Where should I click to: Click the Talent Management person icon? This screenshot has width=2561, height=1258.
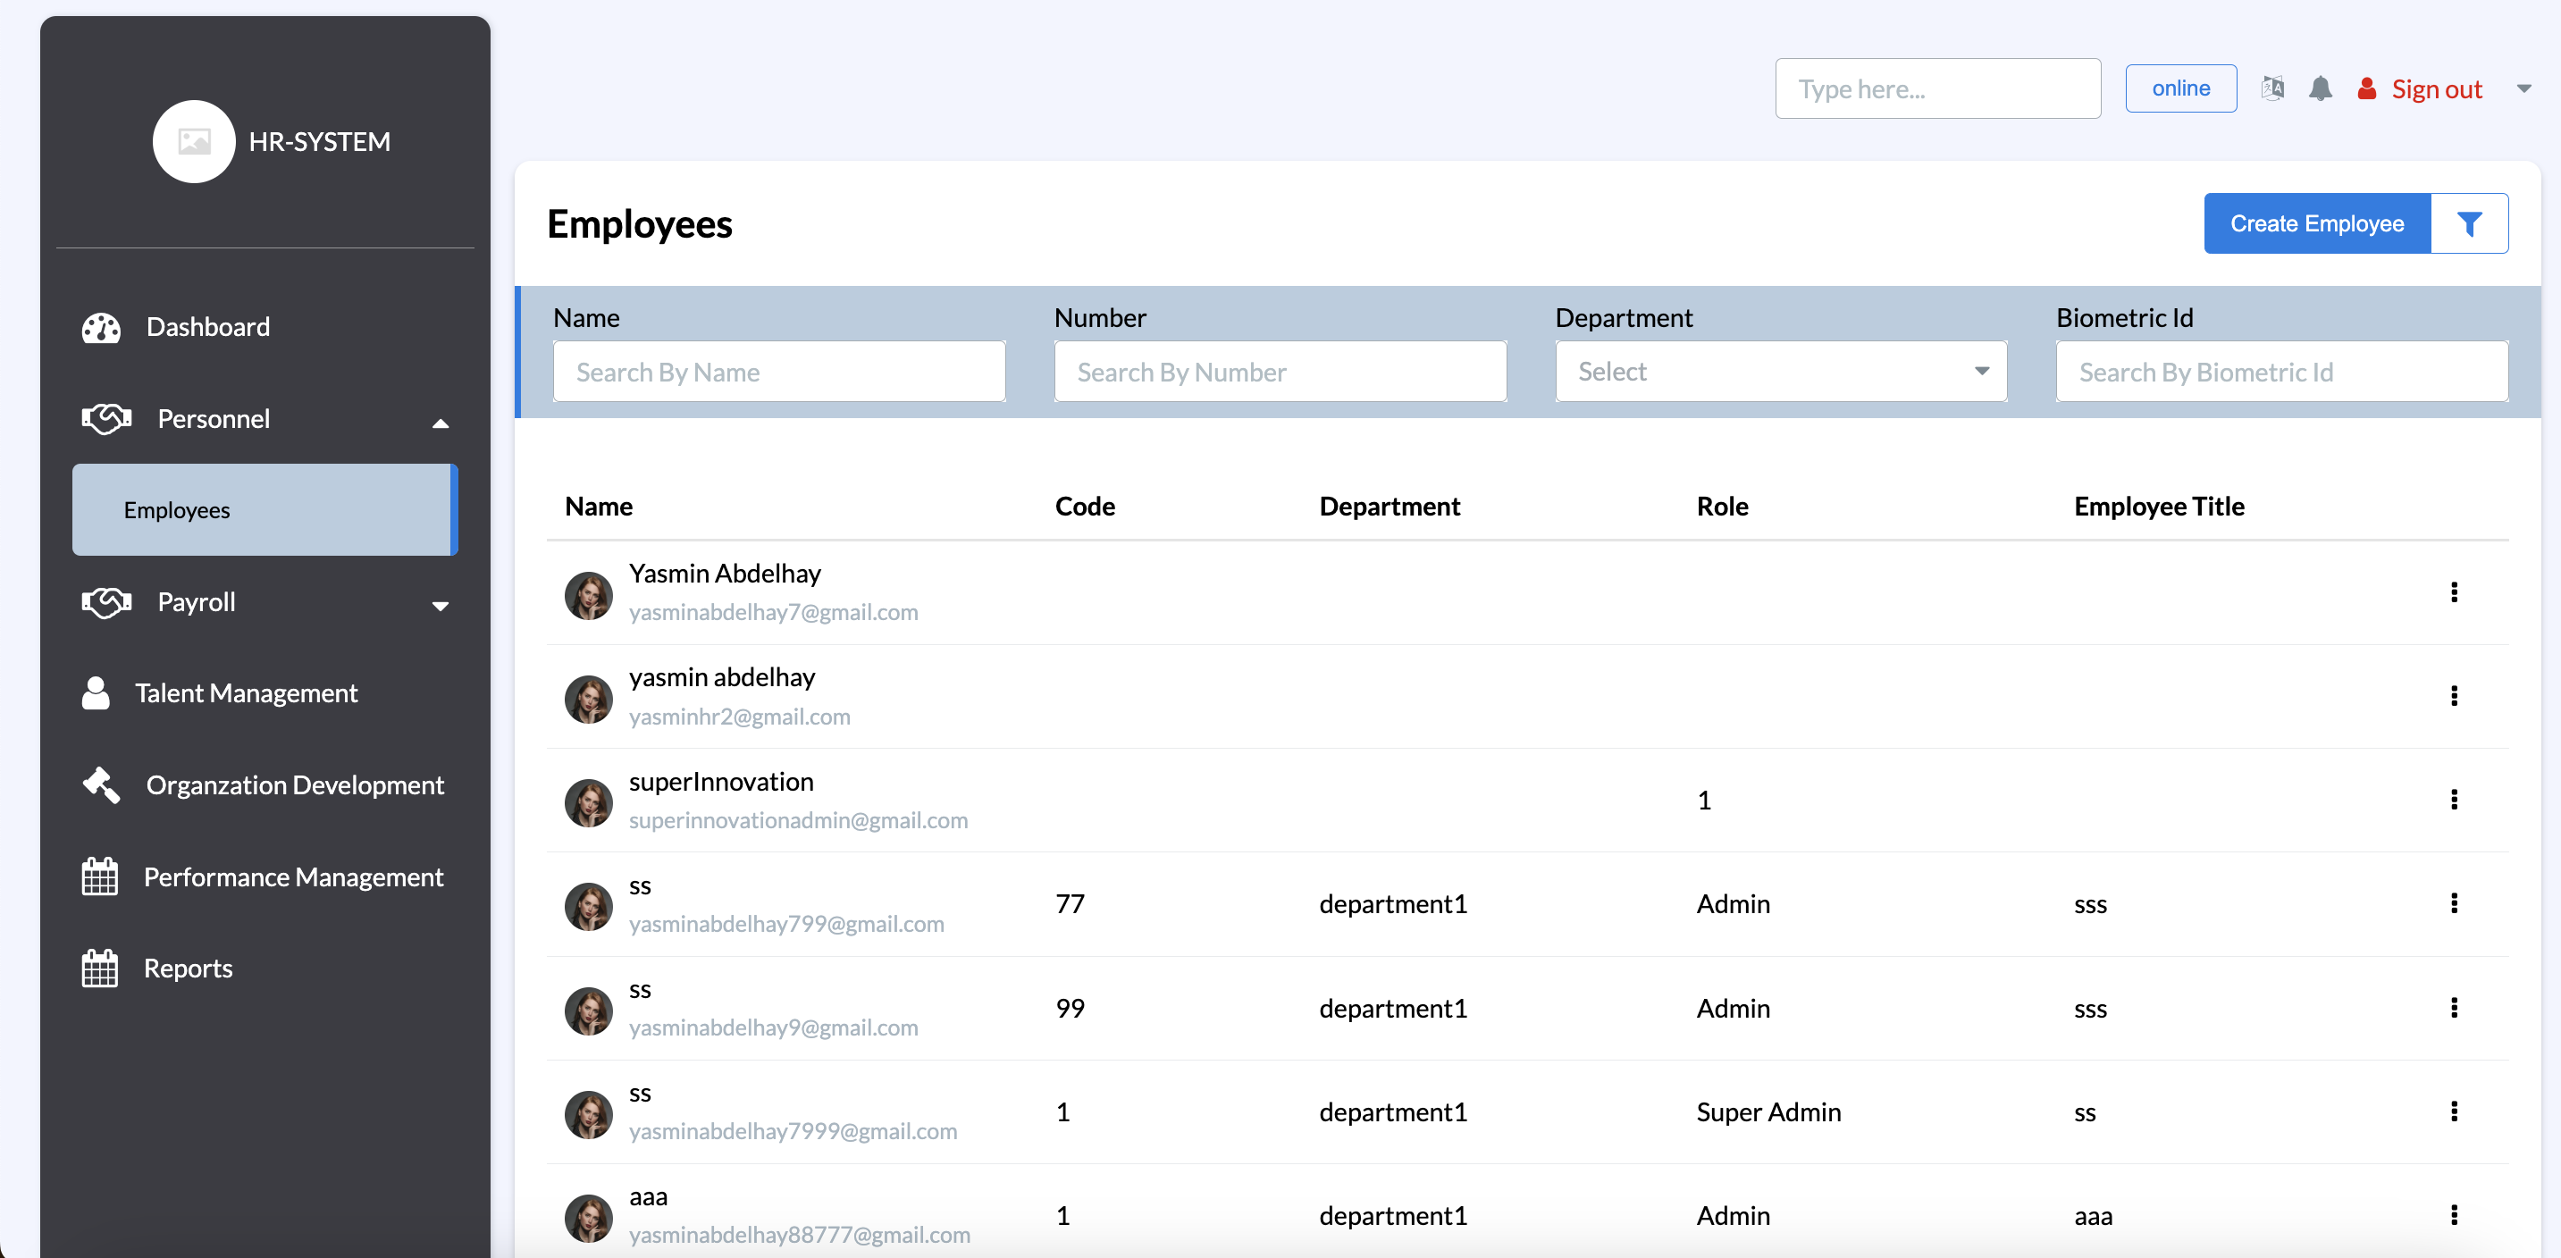[96, 692]
